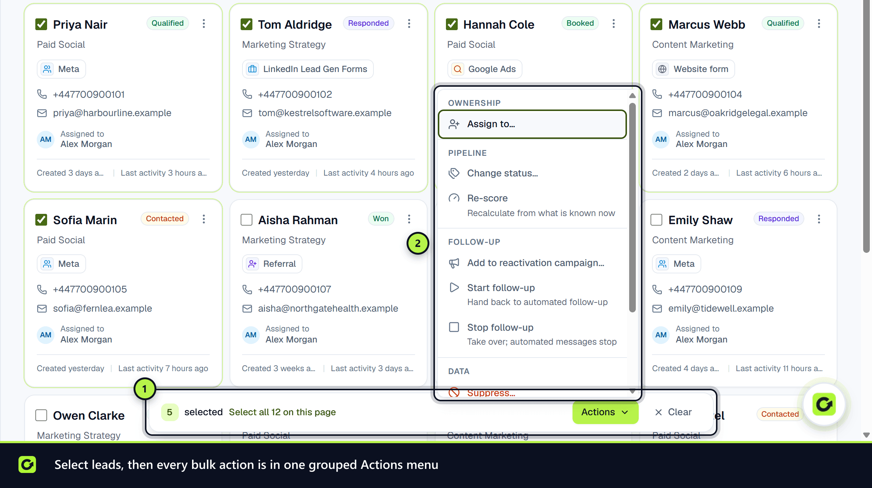This screenshot has width=872, height=488.
Task: Open Priya Nair card options menu
Action: coord(203,24)
